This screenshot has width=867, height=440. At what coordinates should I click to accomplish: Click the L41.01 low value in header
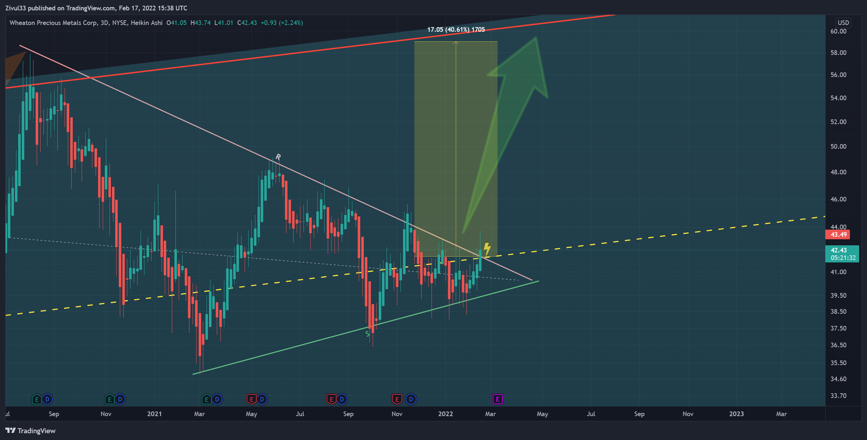(x=224, y=23)
